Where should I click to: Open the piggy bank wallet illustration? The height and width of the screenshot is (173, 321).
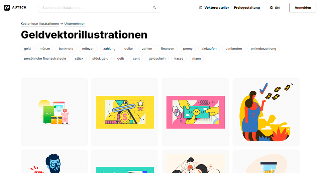54,112
